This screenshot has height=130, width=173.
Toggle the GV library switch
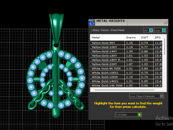point(148,30)
